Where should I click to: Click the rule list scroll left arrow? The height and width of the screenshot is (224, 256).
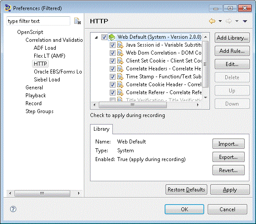(94, 105)
